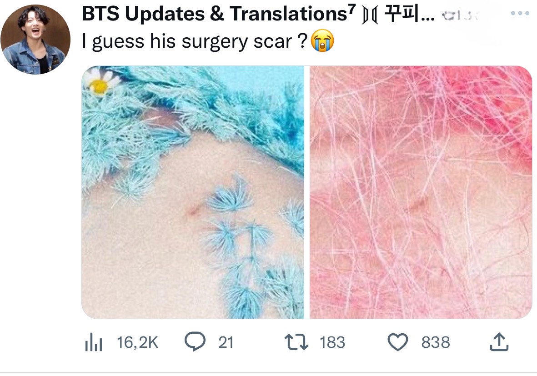Image resolution: width=537 pixels, height=376 pixels.
Task: View tweet analytics bar chart icon
Action: point(94,342)
